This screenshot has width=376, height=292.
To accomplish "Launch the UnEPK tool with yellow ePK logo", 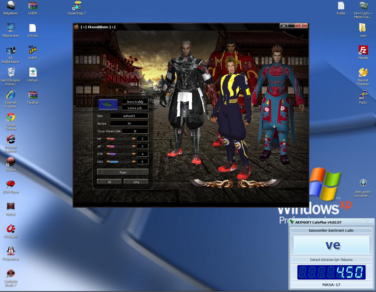I will point(33,53).
